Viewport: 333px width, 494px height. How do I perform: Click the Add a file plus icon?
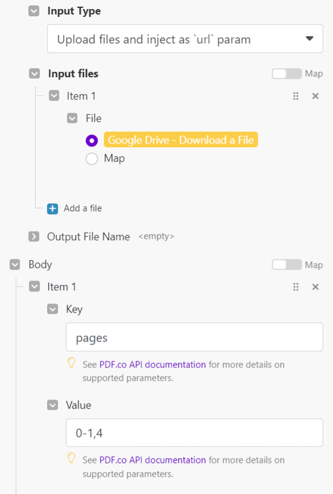53,209
